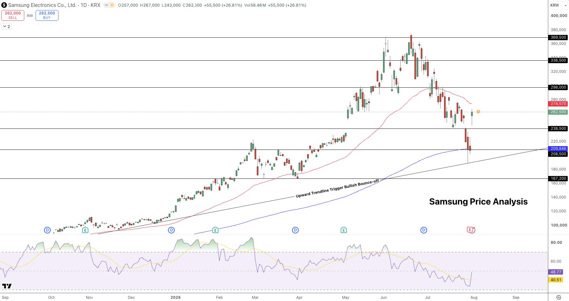Click the Samsung Electronics logo icon
This screenshot has width=569, height=301.
point(4,5)
